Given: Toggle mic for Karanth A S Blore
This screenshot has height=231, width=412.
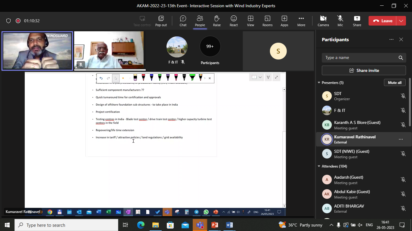Looking at the screenshot, I should click(x=403, y=125).
